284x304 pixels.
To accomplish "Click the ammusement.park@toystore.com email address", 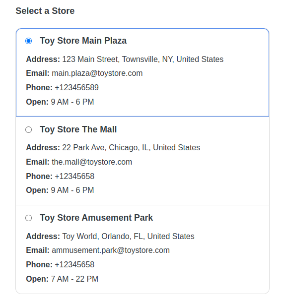I will (x=111, y=250).
